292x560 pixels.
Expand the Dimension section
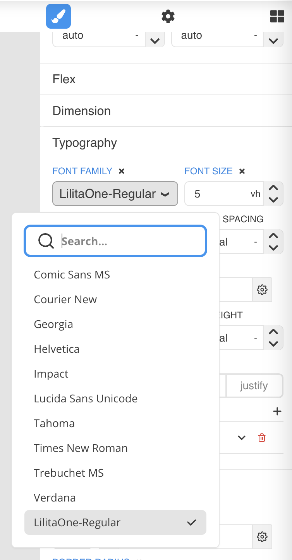point(81,111)
